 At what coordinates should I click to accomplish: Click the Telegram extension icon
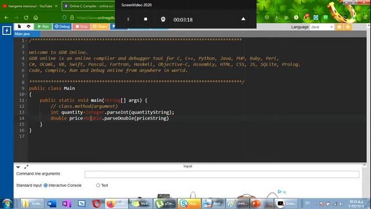click(x=316, y=17)
